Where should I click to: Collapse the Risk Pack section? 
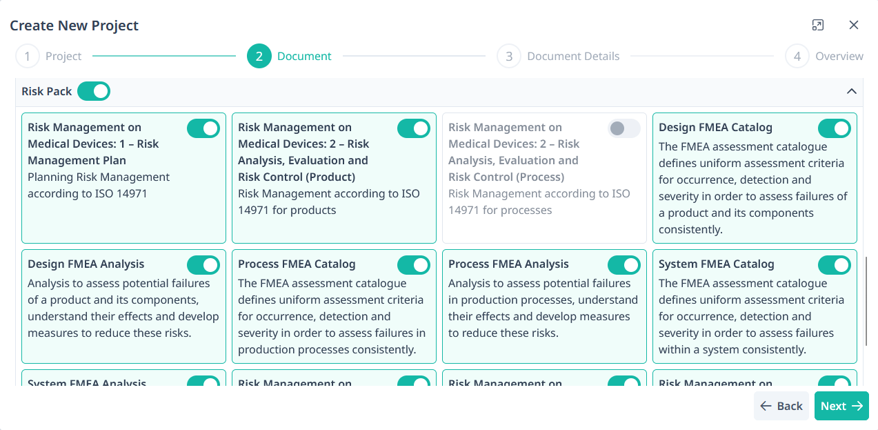point(851,91)
